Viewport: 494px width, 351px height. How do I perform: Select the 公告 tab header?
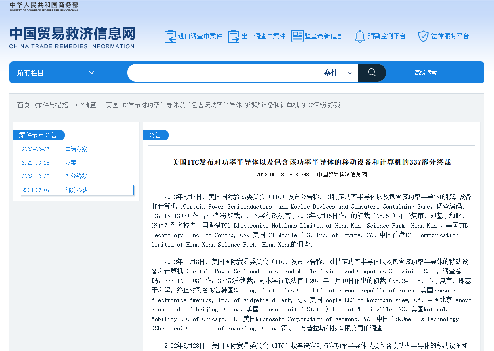point(155,135)
